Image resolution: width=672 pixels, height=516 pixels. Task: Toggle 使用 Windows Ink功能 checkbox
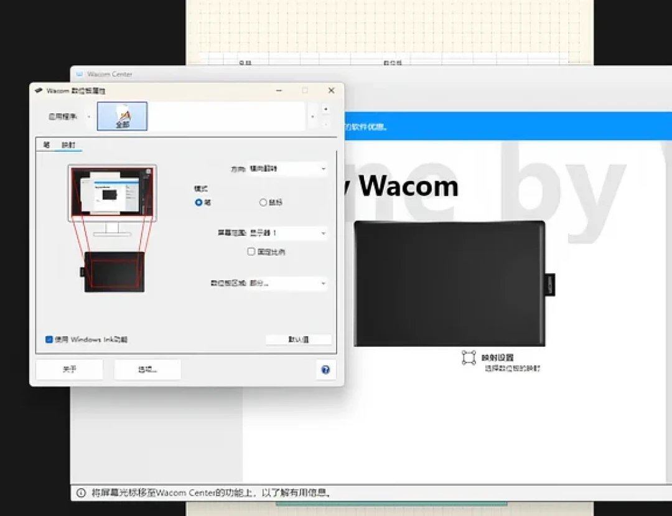[49, 339]
